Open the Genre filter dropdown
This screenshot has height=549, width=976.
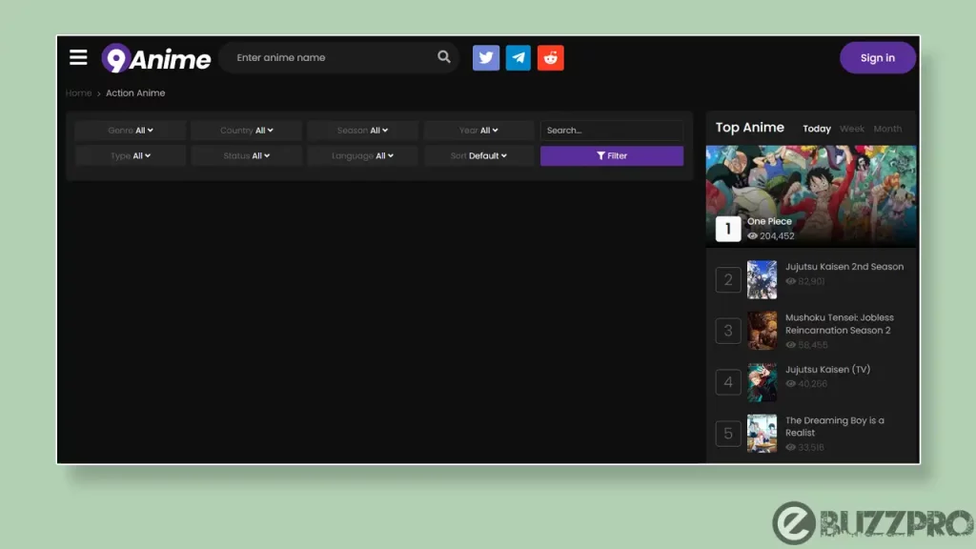(130, 130)
